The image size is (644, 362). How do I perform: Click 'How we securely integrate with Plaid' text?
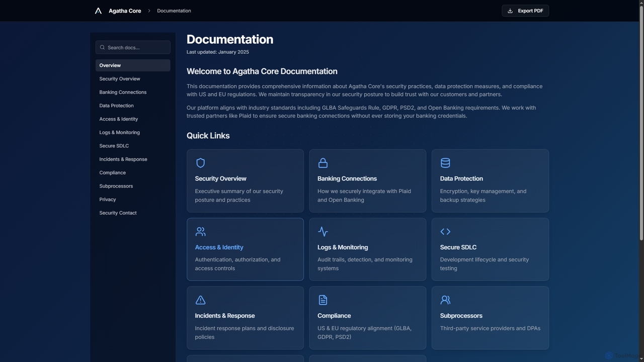364,191
